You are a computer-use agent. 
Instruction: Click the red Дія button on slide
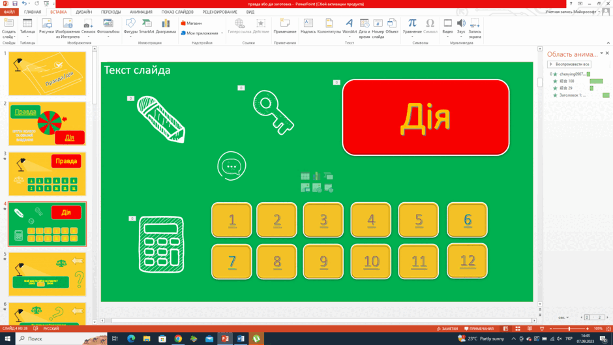point(425,117)
